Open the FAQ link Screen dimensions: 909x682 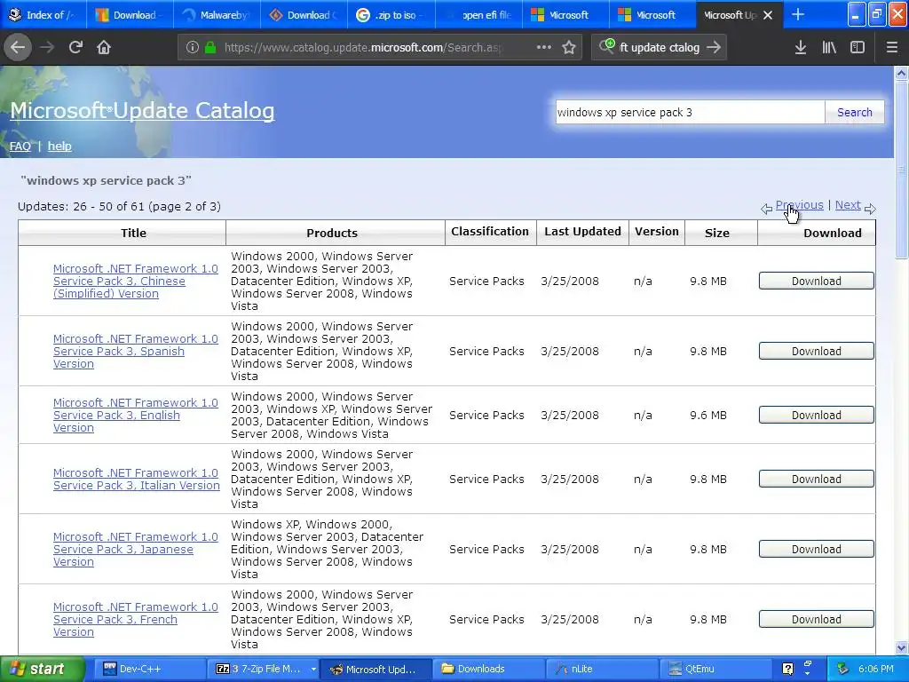(x=20, y=147)
